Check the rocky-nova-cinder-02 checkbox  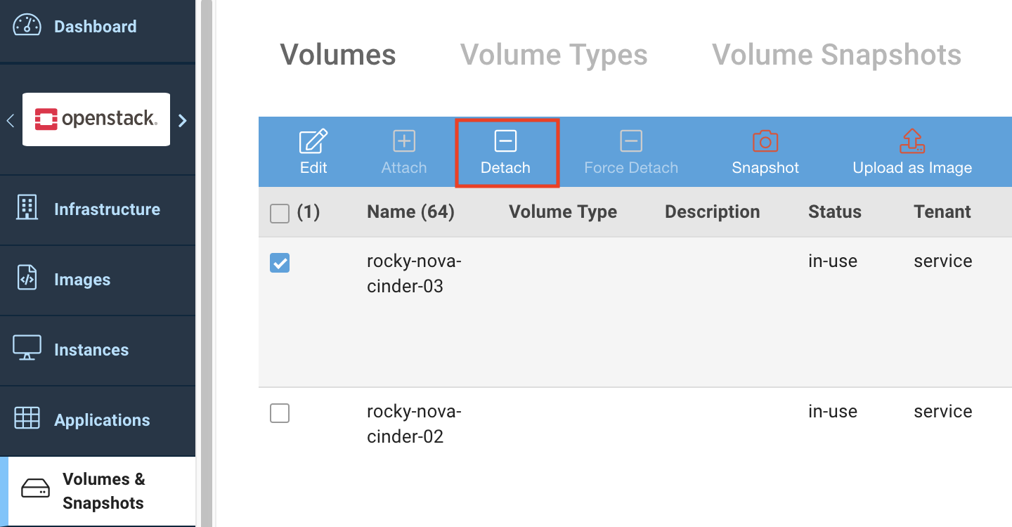click(x=280, y=414)
